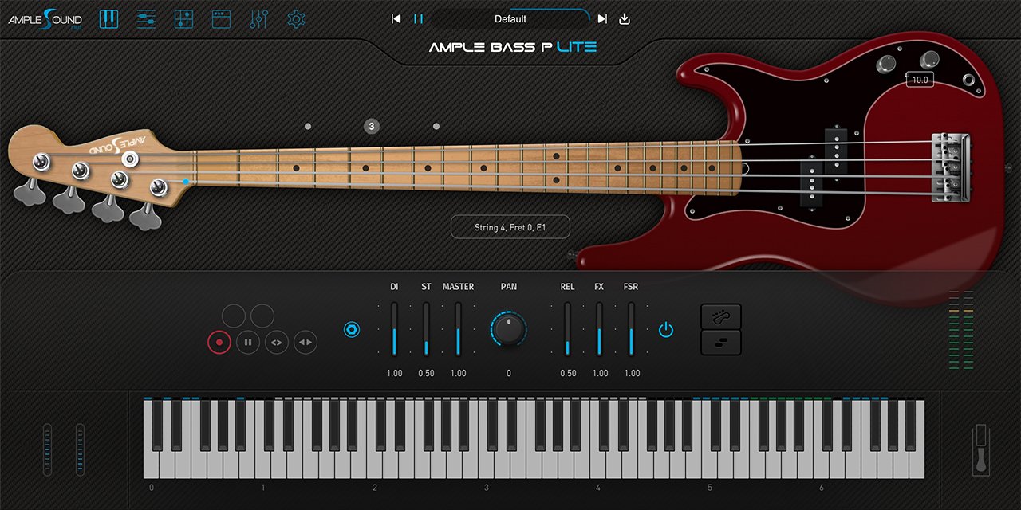
Task: Click the blue-lit wheel beside the keyboard
Action: [x=80, y=449]
